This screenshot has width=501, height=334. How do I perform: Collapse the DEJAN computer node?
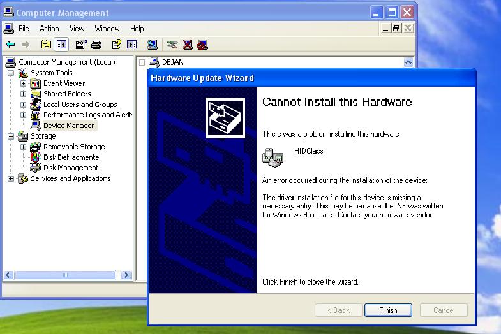[142, 62]
